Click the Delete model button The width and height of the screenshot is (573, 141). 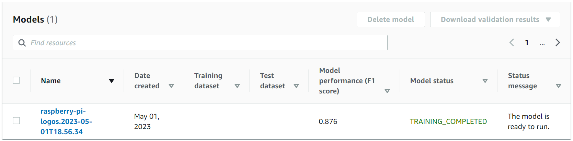click(391, 20)
